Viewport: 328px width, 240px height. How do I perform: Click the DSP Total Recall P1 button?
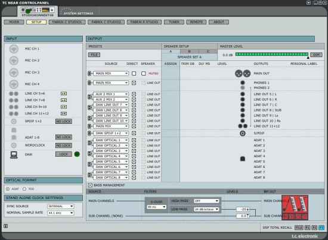pyautogui.click(x=308, y=227)
